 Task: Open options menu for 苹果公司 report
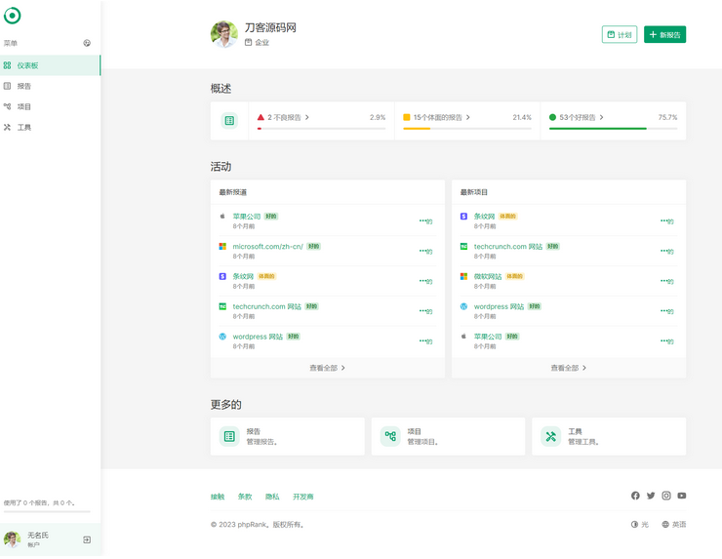(425, 221)
